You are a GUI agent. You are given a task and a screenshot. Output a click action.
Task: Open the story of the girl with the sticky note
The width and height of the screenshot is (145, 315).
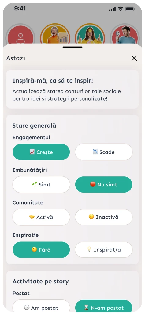(x=90, y=34)
